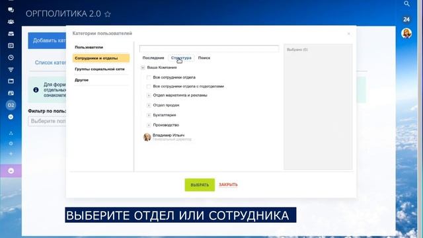Open the clock time-tracking sidebar icon
Image resolution: width=423 pixels, height=238 pixels.
[x=11, y=58]
